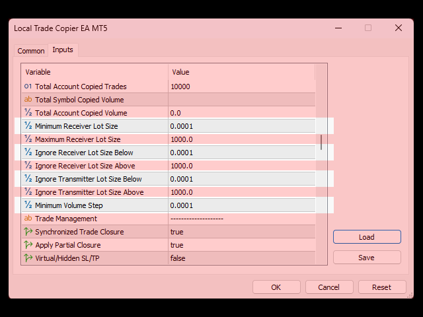Select Ignore Receiver Lot Size Below label
The image size is (423, 317).
tap(84, 153)
